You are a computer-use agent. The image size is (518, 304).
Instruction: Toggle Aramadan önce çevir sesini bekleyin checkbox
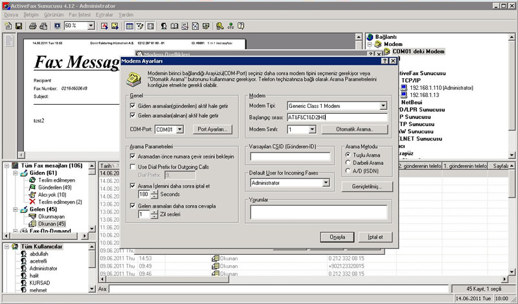tap(133, 157)
